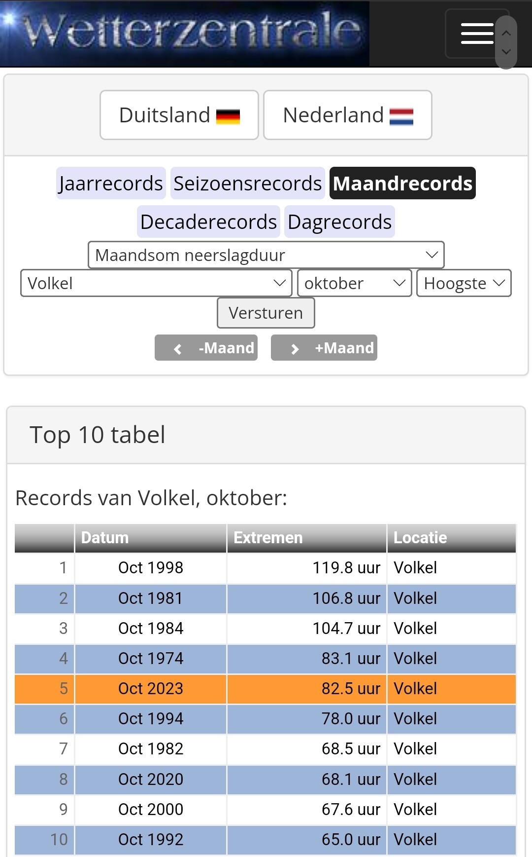Viewport: 532px width, 857px height.
Task: Select the Maandrecords tab
Action: 402,184
